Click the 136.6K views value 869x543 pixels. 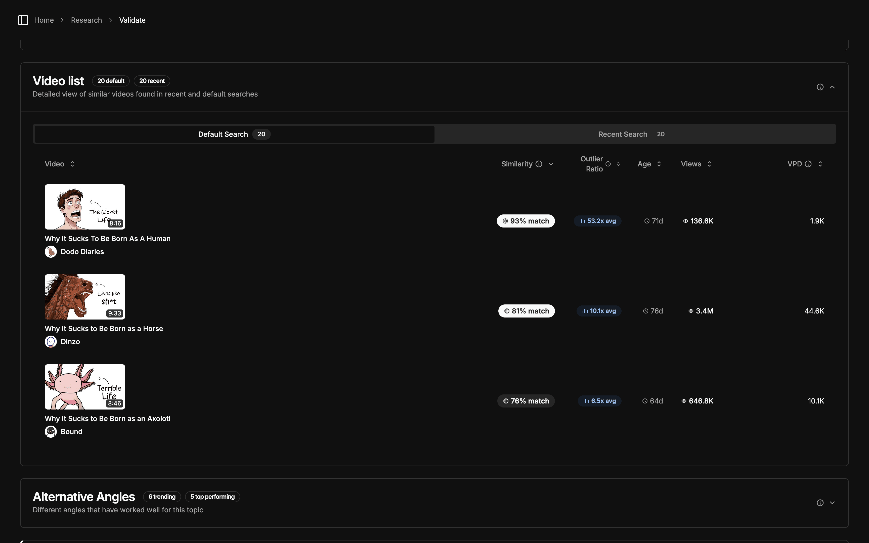point(698,221)
